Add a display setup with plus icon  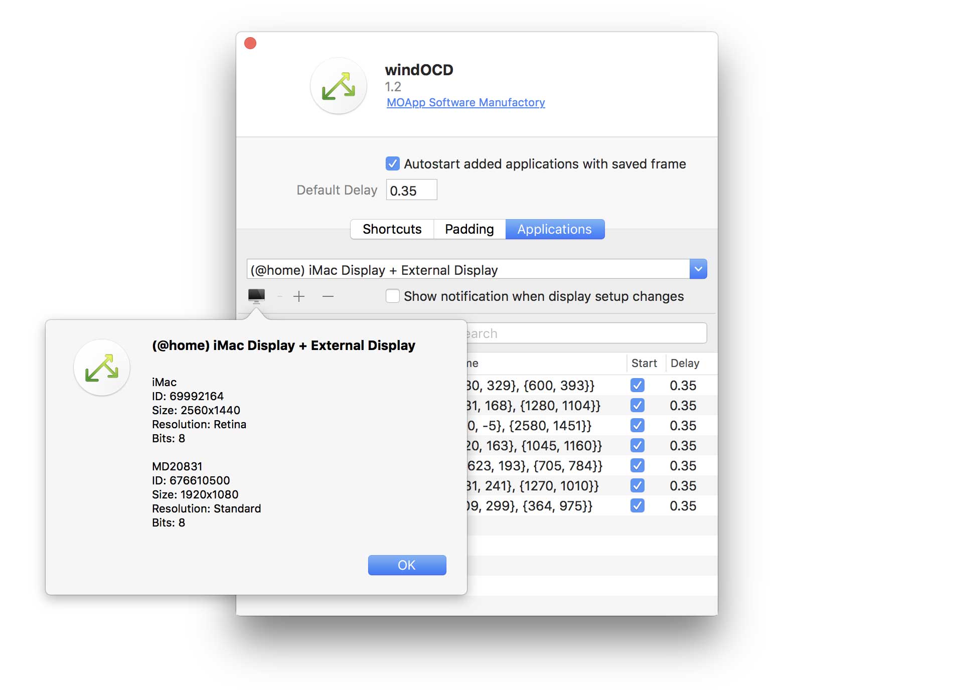tap(299, 296)
